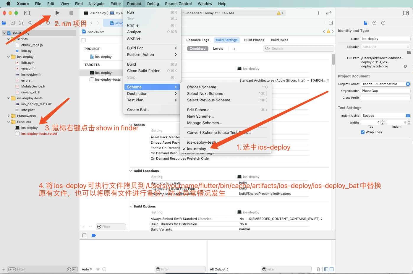This screenshot has width=413, height=274.
Task: Click the source control status filter icon
Action: tap(74, 269)
